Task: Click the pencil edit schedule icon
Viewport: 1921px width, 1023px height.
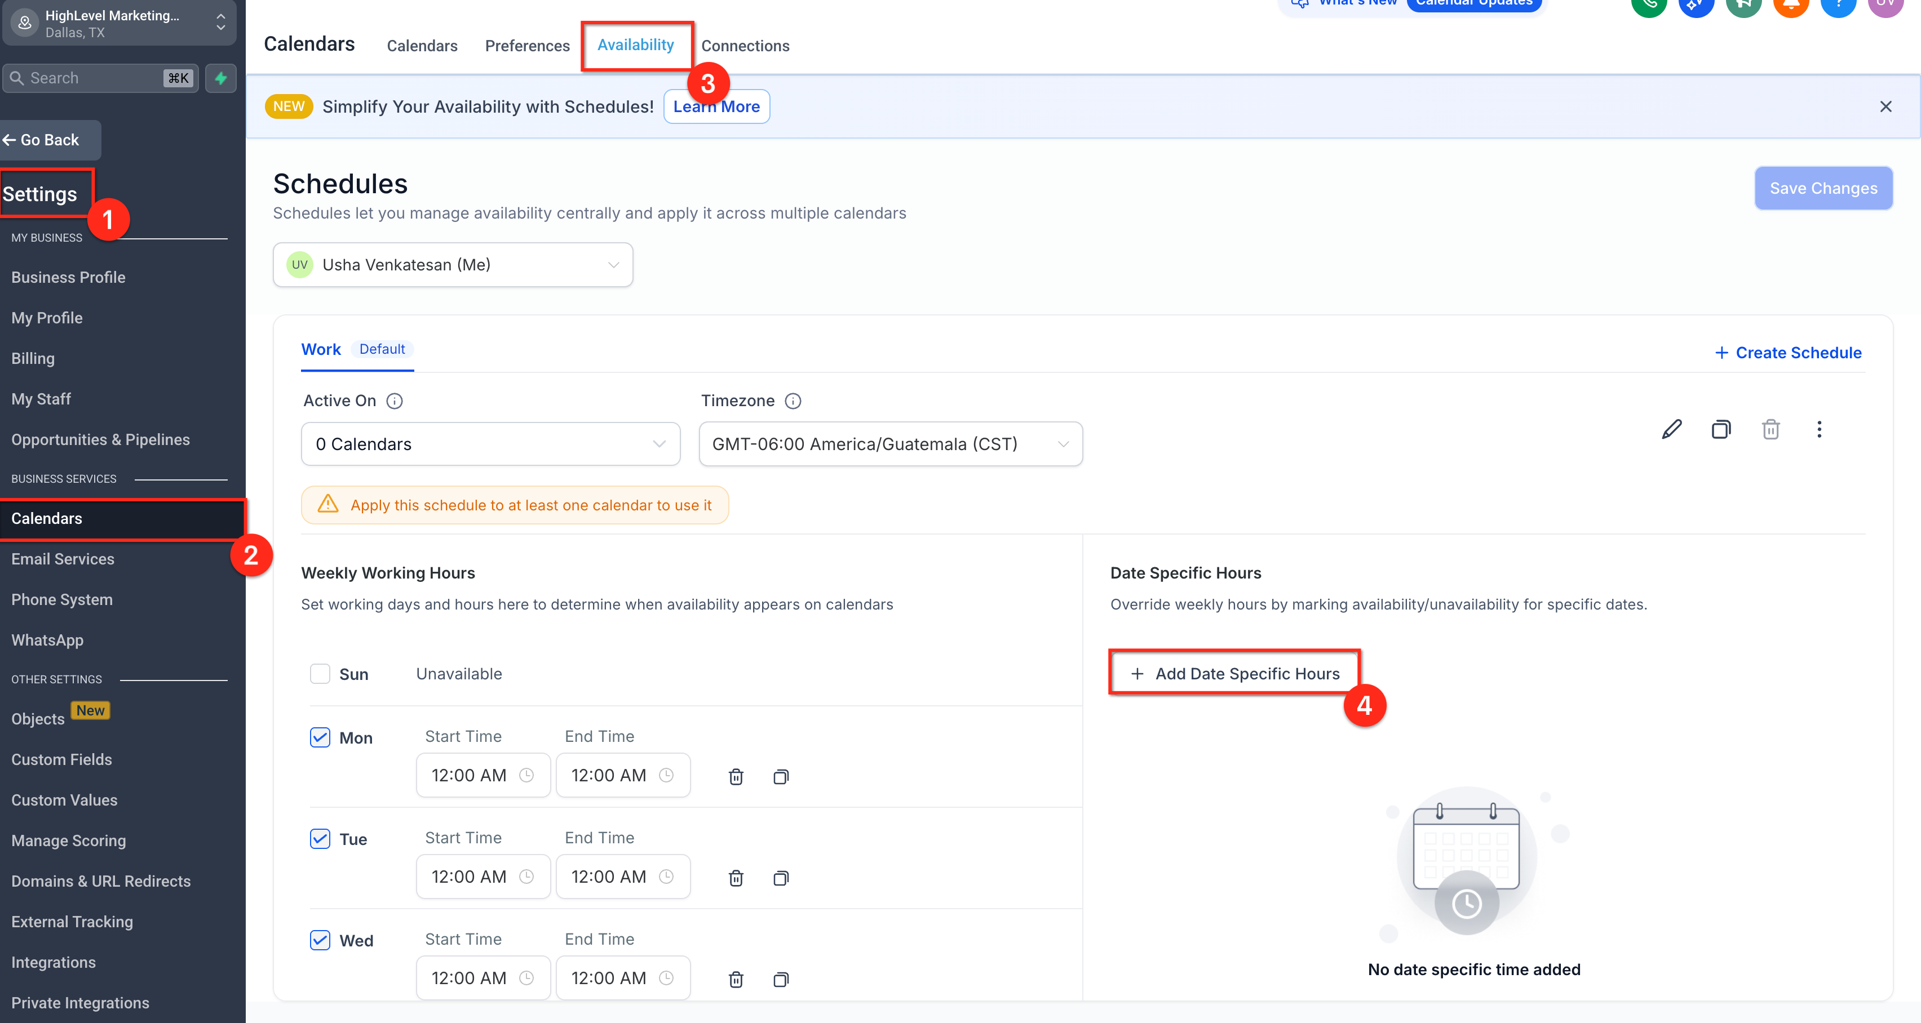Action: pos(1671,429)
